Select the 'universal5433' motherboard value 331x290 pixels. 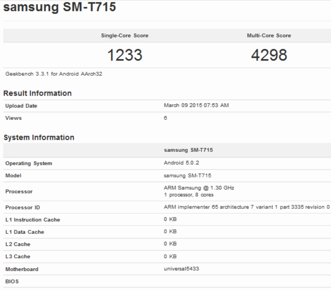click(182, 269)
